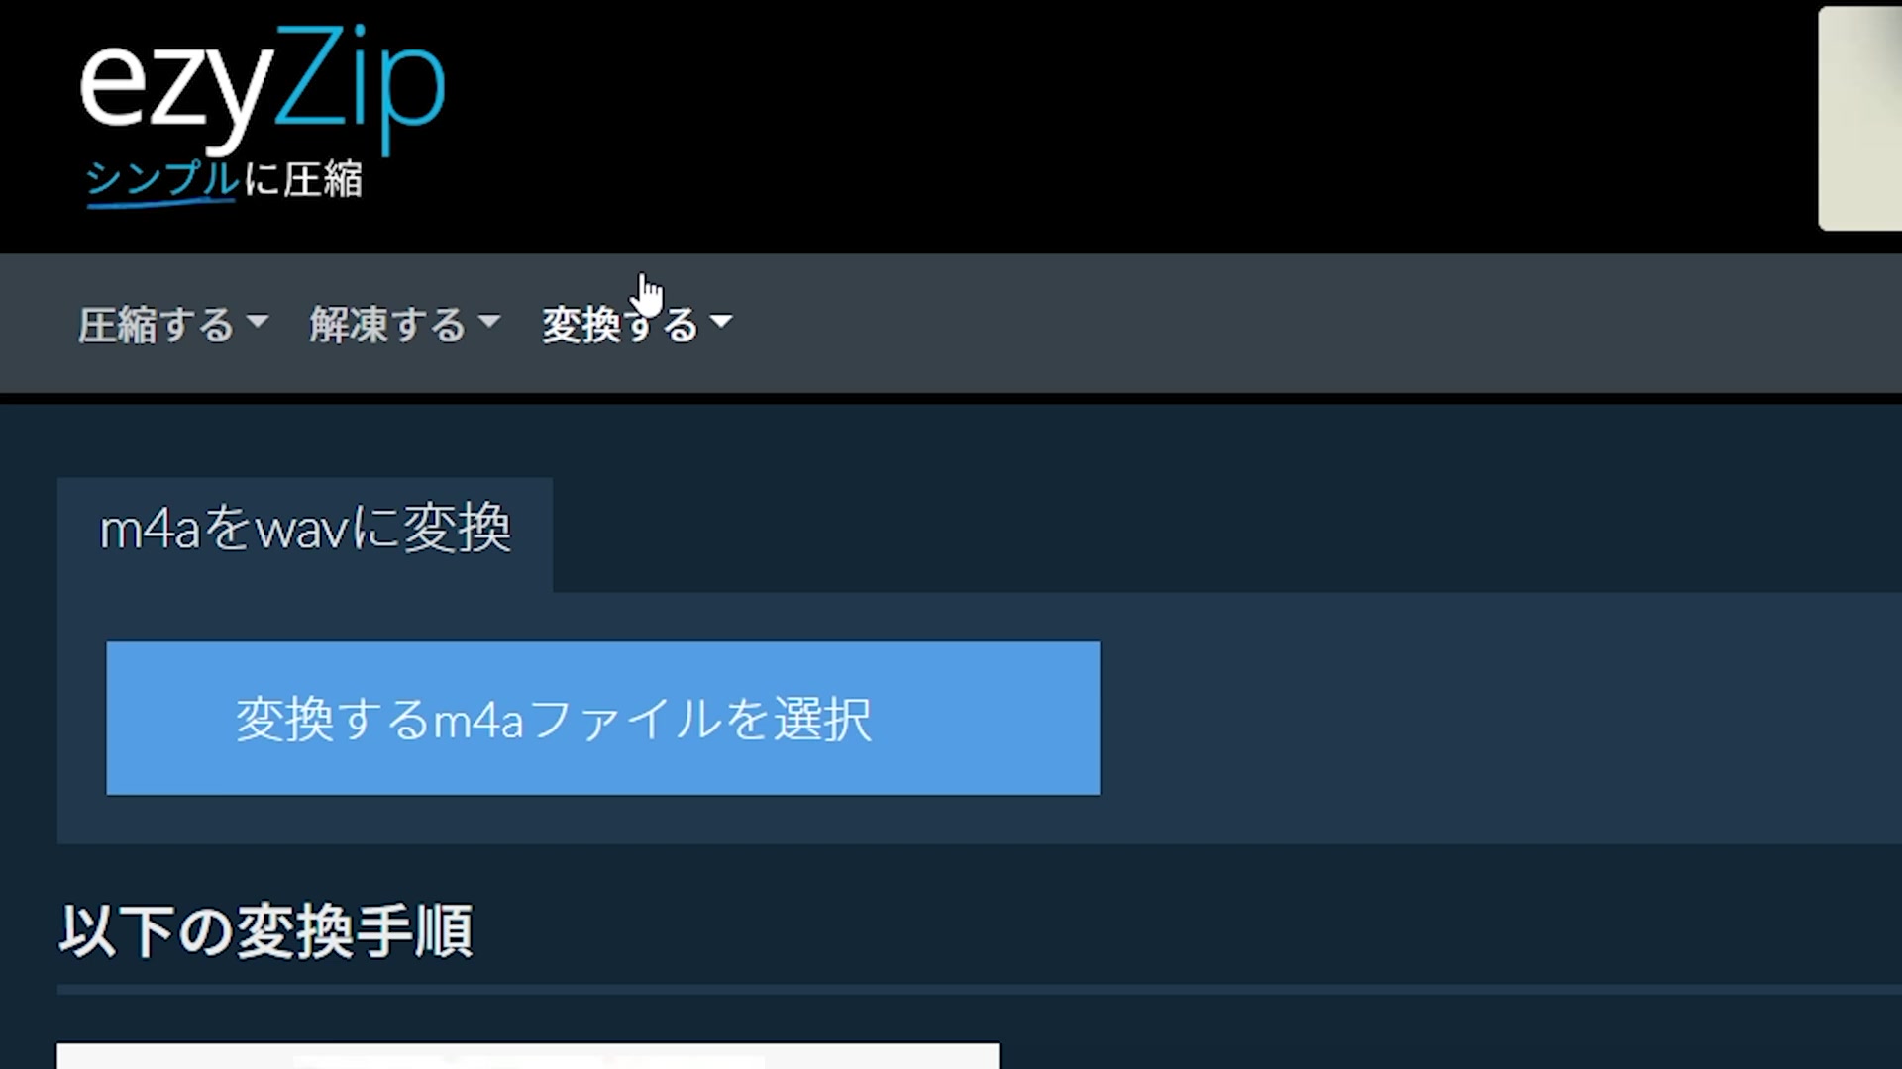Viewport: 1902px width, 1069px height.
Task: Click the dropdown caret beside 変換する
Action: pyautogui.click(x=721, y=321)
